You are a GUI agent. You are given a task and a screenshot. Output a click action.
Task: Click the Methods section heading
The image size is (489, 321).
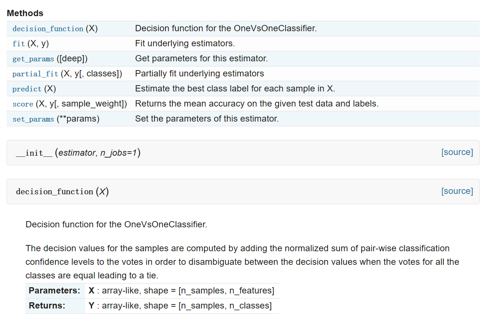tap(25, 13)
